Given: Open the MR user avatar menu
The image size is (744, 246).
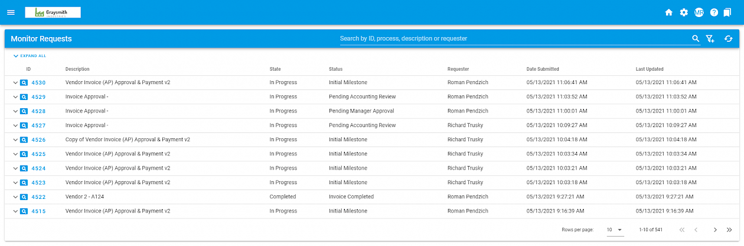Looking at the screenshot, I should (699, 12).
